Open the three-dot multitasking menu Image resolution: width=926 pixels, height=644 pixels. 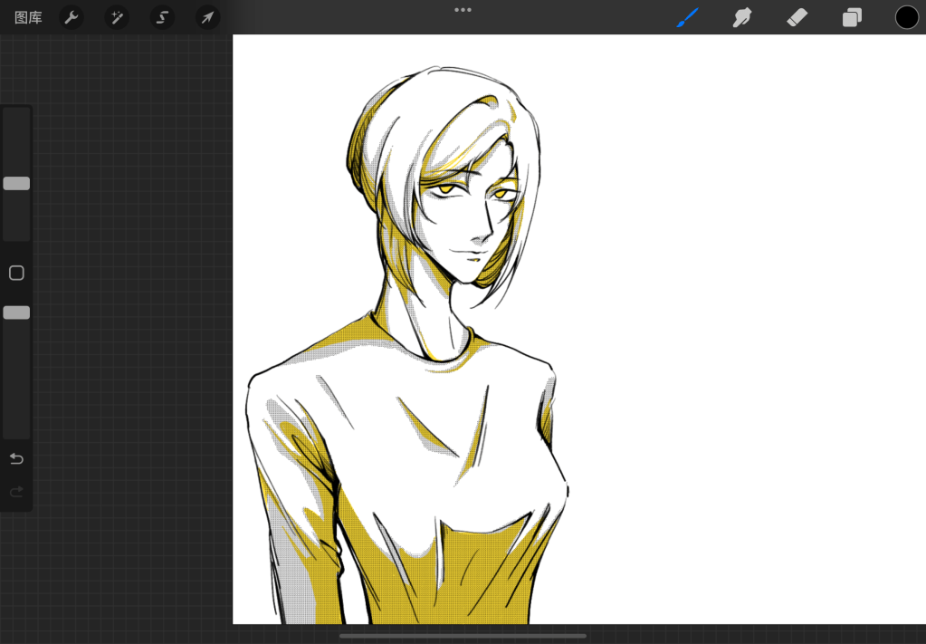(463, 10)
